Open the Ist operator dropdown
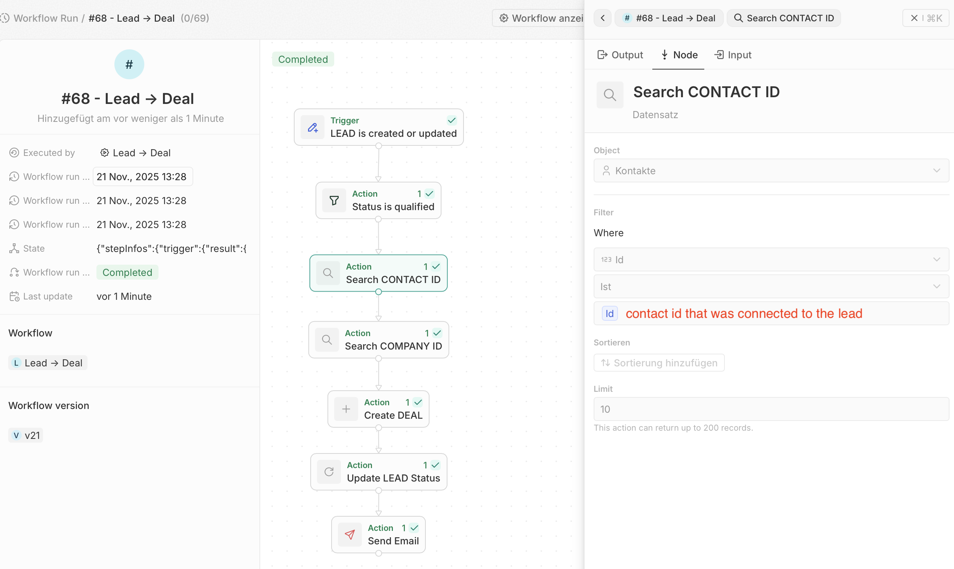The width and height of the screenshot is (954, 569). pyautogui.click(x=771, y=286)
